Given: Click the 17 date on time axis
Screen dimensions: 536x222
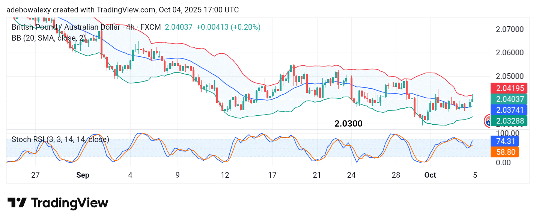Looking at the screenshot, I should tap(272, 175).
